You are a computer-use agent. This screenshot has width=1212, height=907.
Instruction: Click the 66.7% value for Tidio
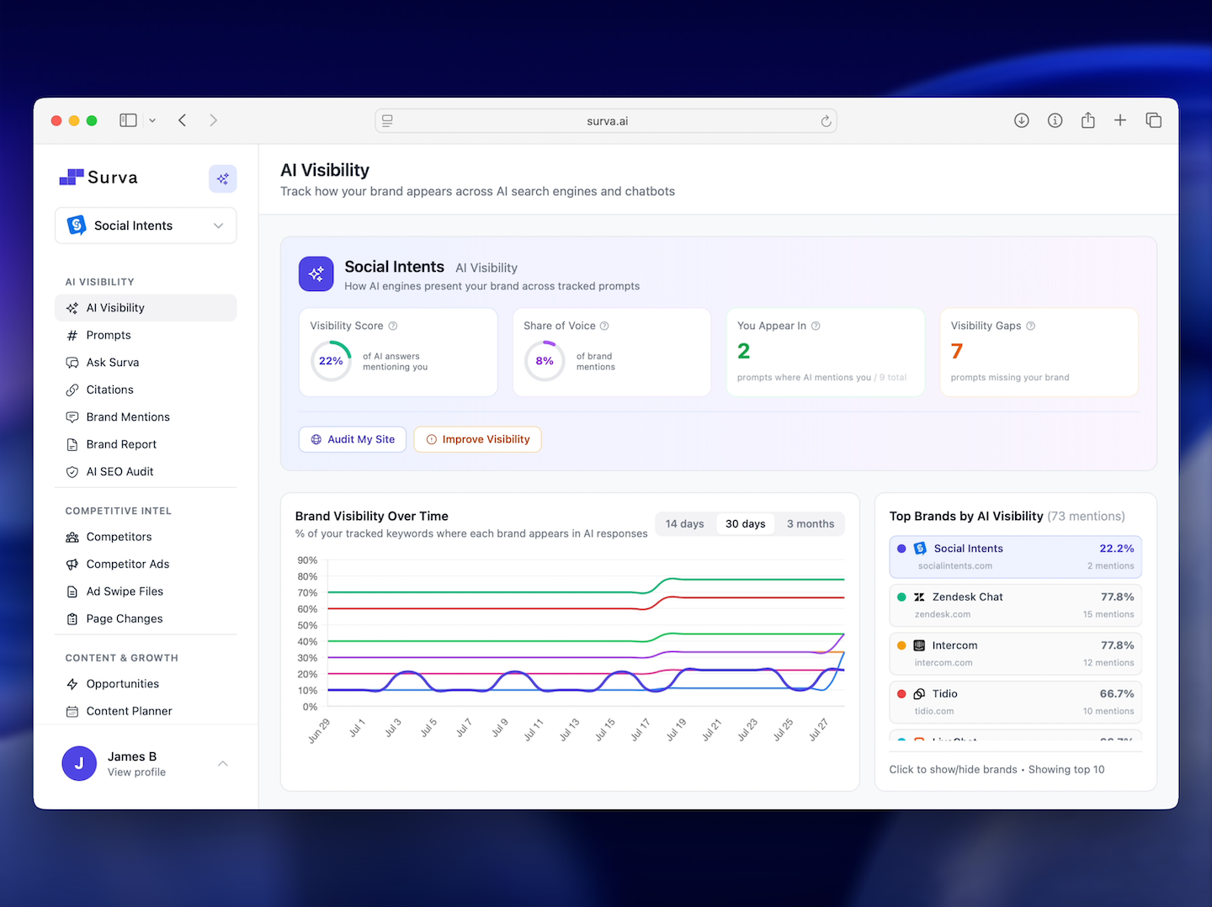1117,694
